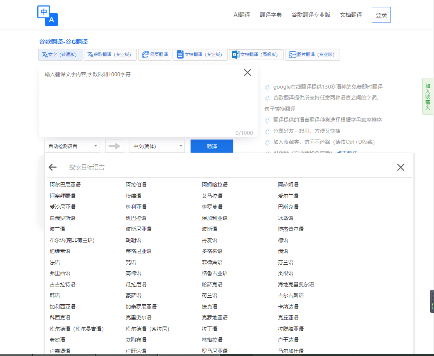Viewport: 434px width, 356px height.
Task: Pick 菲律宾语 language
Action: pyautogui.click(x=212, y=262)
